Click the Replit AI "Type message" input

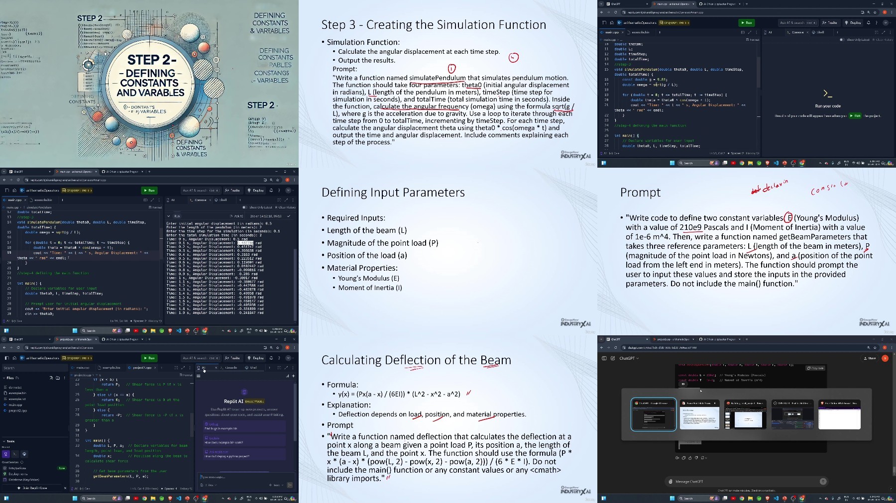point(244,477)
